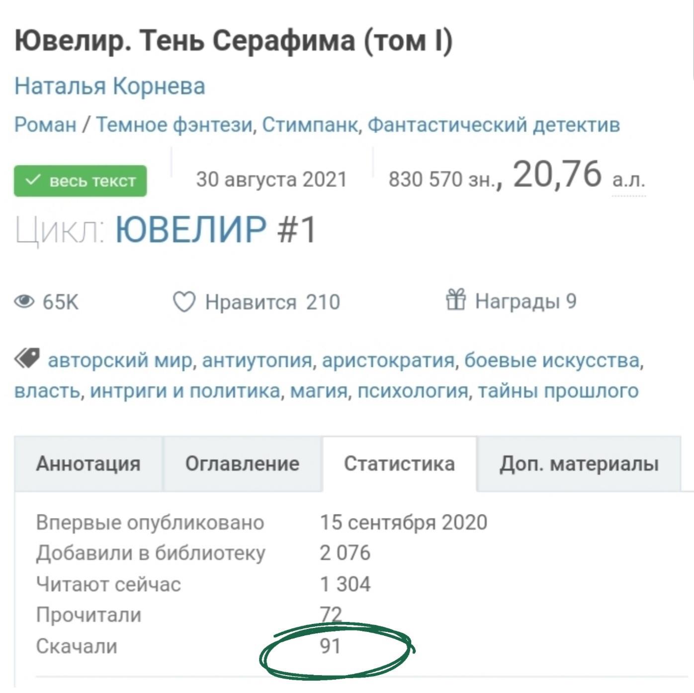This screenshot has height=693, width=694.
Task: Click the eye views icon
Action: 24,302
